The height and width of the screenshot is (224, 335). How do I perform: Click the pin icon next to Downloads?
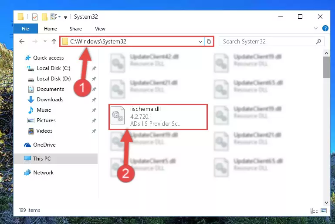tap(94, 100)
